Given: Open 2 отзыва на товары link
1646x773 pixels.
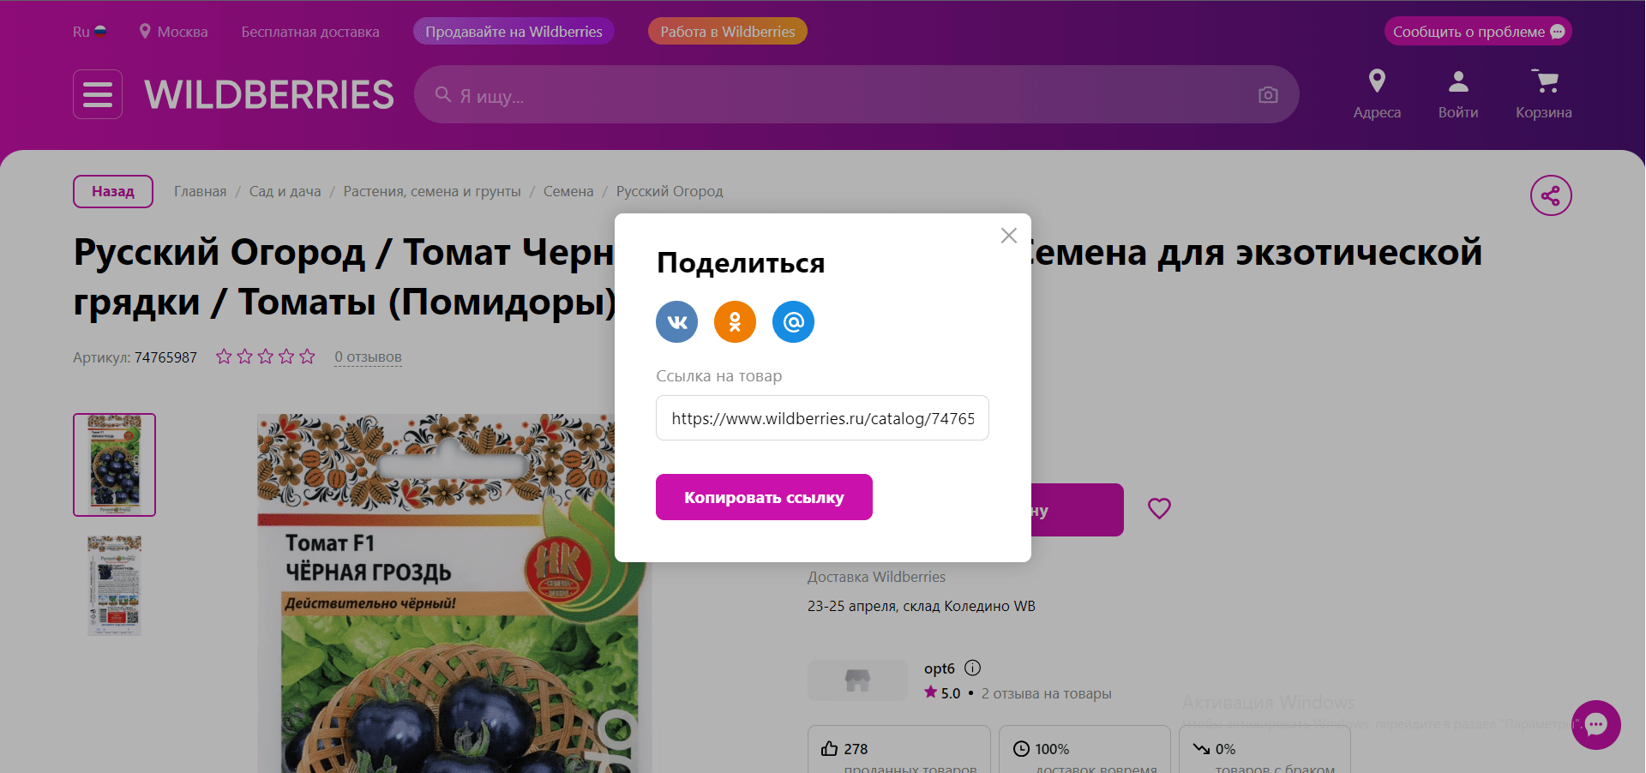Looking at the screenshot, I should (x=1046, y=693).
